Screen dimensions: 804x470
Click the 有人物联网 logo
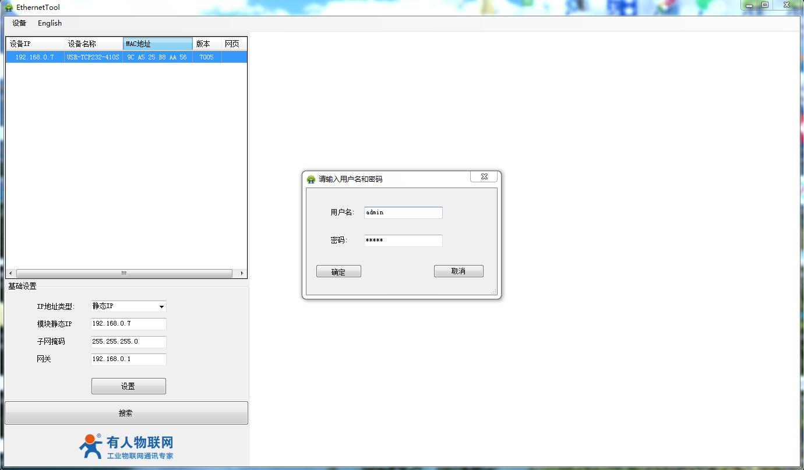(126, 447)
